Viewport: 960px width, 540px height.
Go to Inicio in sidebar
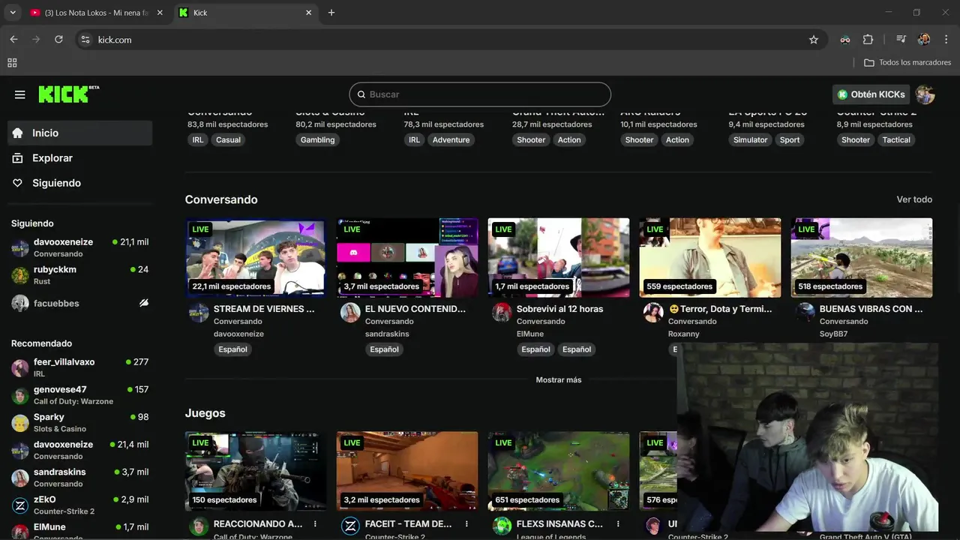coord(79,133)
